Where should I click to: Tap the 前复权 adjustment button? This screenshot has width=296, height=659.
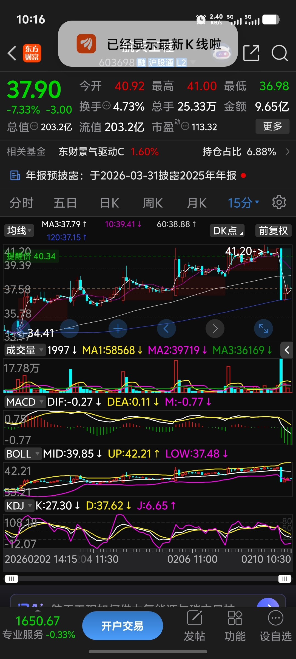[x=273, y=230]
